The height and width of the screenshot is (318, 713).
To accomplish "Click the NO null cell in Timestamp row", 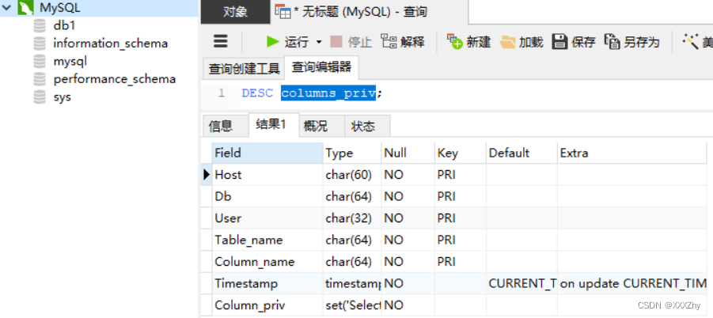I will [x=408, y=283].
